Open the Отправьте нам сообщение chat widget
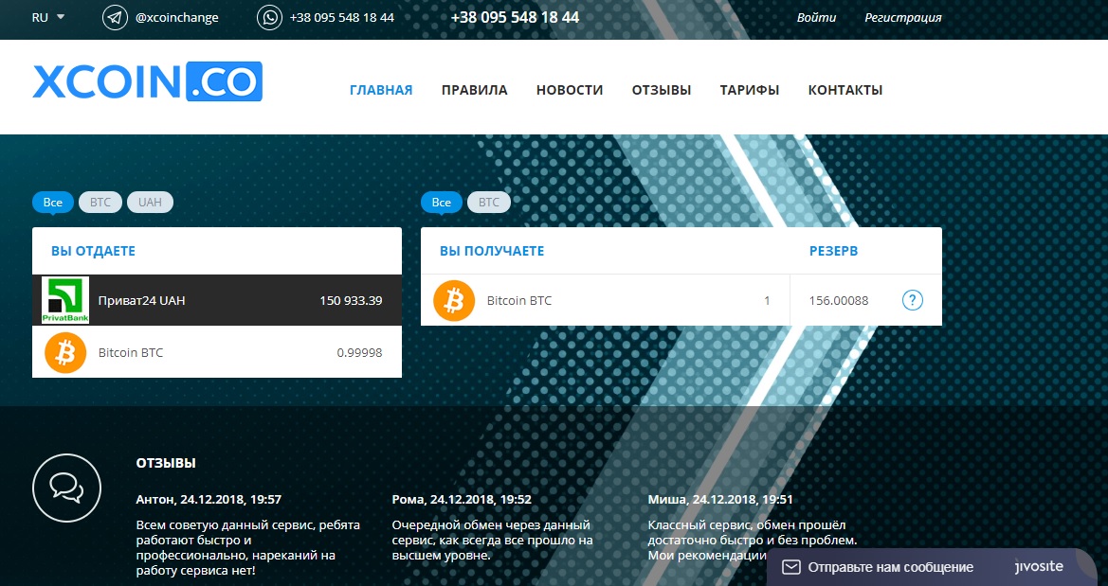This screenshot has width=1108, height=586. [x=932, y=567]
